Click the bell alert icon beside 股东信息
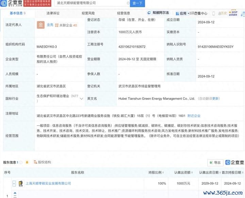 [x=27, y=162]
